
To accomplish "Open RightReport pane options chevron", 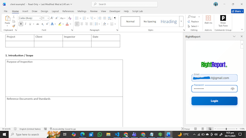I will coord(234,36).
